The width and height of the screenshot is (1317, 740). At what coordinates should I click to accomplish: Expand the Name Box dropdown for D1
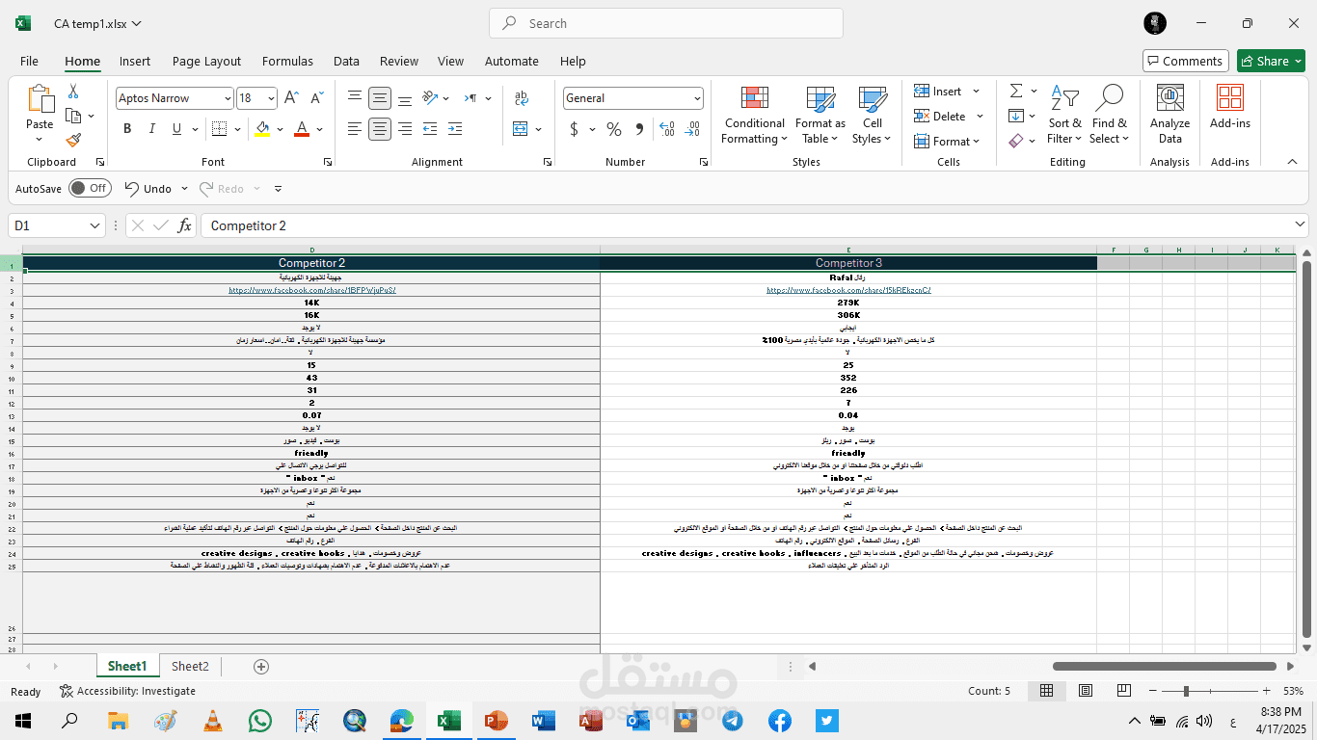point(94,225)
